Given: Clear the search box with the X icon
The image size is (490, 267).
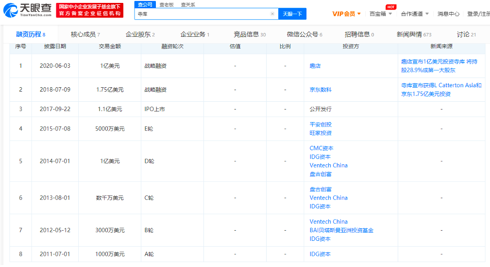Looking at the screenshot, I should click(272, 14).
